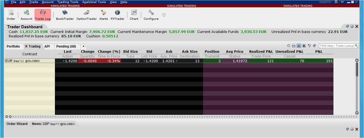Open the Trading Tools menu
The height and width of the screenshot is (138, 364).
(68, 2)
